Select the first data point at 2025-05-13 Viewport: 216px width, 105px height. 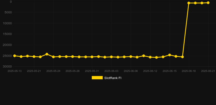pos(14,56)
